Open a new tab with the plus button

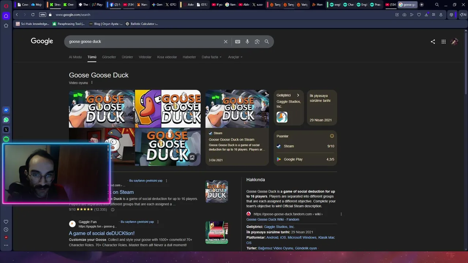pyautogui.click(x=422, y=5)
